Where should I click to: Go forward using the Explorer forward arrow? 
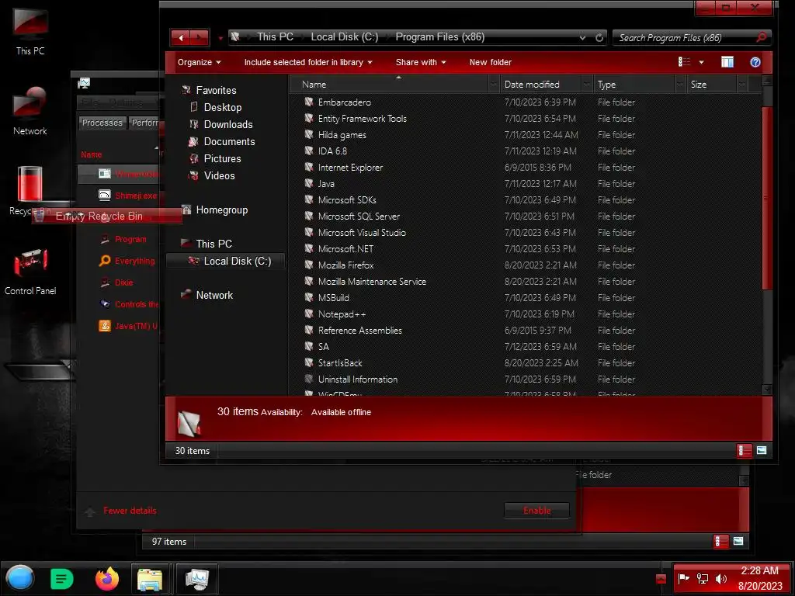tap(200, 37)
